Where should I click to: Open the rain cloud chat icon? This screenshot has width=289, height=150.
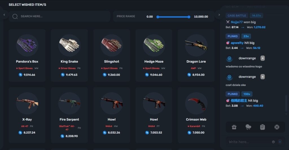(x=248, y=127)
